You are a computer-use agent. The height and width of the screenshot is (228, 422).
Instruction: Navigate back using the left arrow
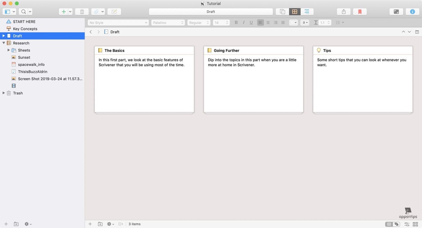point(91,32)
